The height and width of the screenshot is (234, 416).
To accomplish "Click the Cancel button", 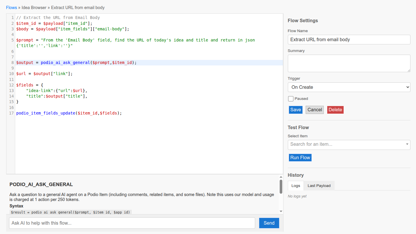I will click(x=314, y=110).
